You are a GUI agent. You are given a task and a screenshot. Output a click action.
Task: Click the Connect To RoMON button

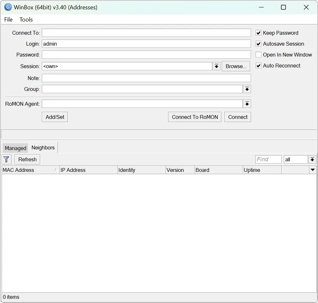[x=195, y=117]
